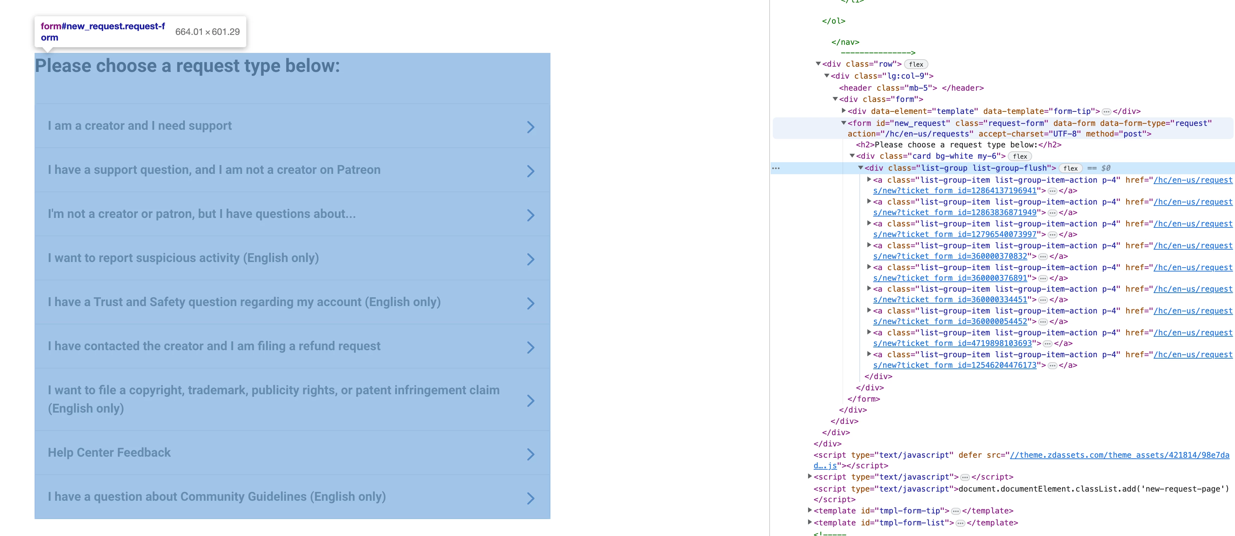The height and width of the screenshot is (536, 1235).
Task: Click chevron beside Community Guidelines question
Action: pyautogui.click(x=530, y=498)
